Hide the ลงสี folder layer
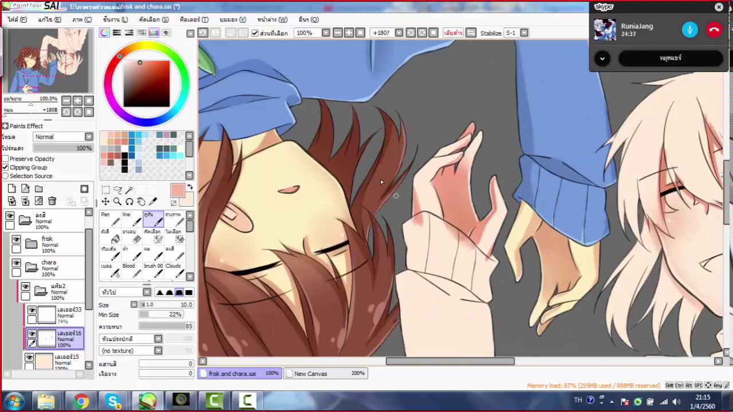The height and width of the screenshot is (412, 733). (x=10, y=216)
